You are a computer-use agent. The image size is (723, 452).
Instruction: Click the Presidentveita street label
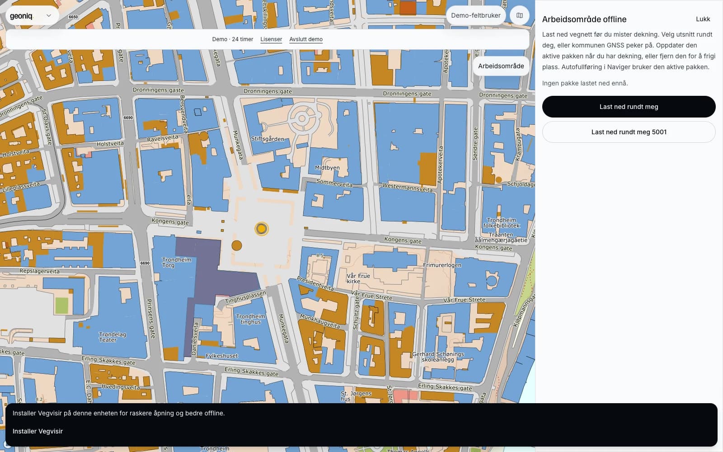click(315, 283)
